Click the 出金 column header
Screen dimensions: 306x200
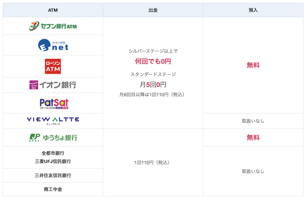click(x=153, y=10)
